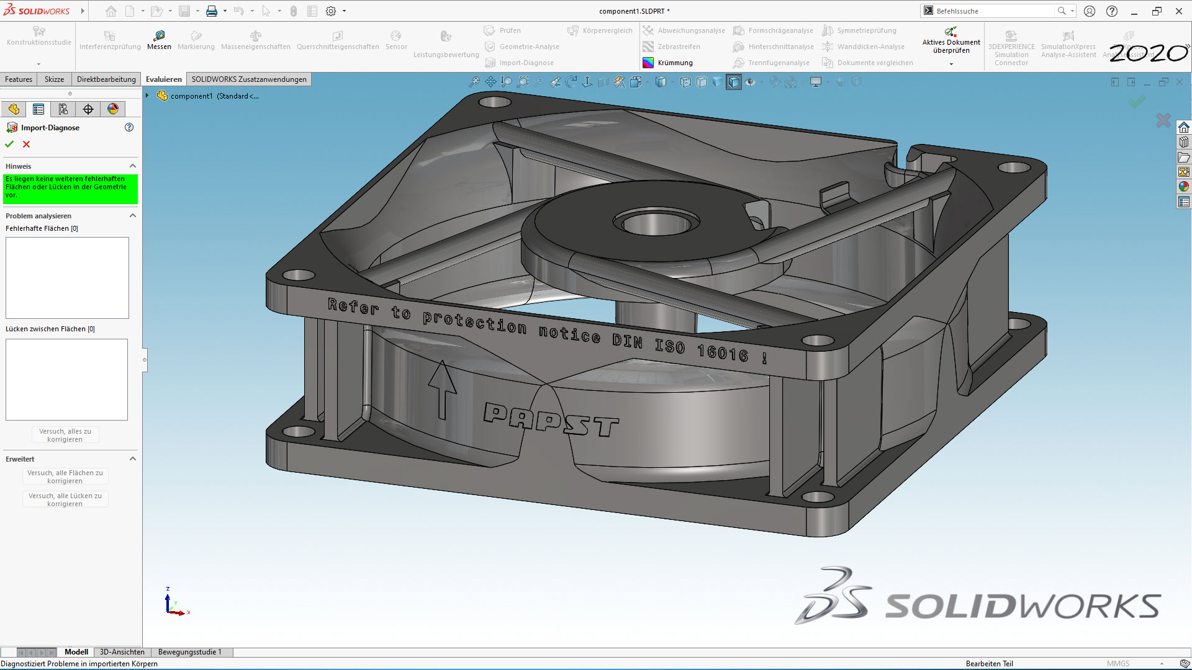The image size is (1192, 670).
Task: Select wireframe display style
Action: 685,82
